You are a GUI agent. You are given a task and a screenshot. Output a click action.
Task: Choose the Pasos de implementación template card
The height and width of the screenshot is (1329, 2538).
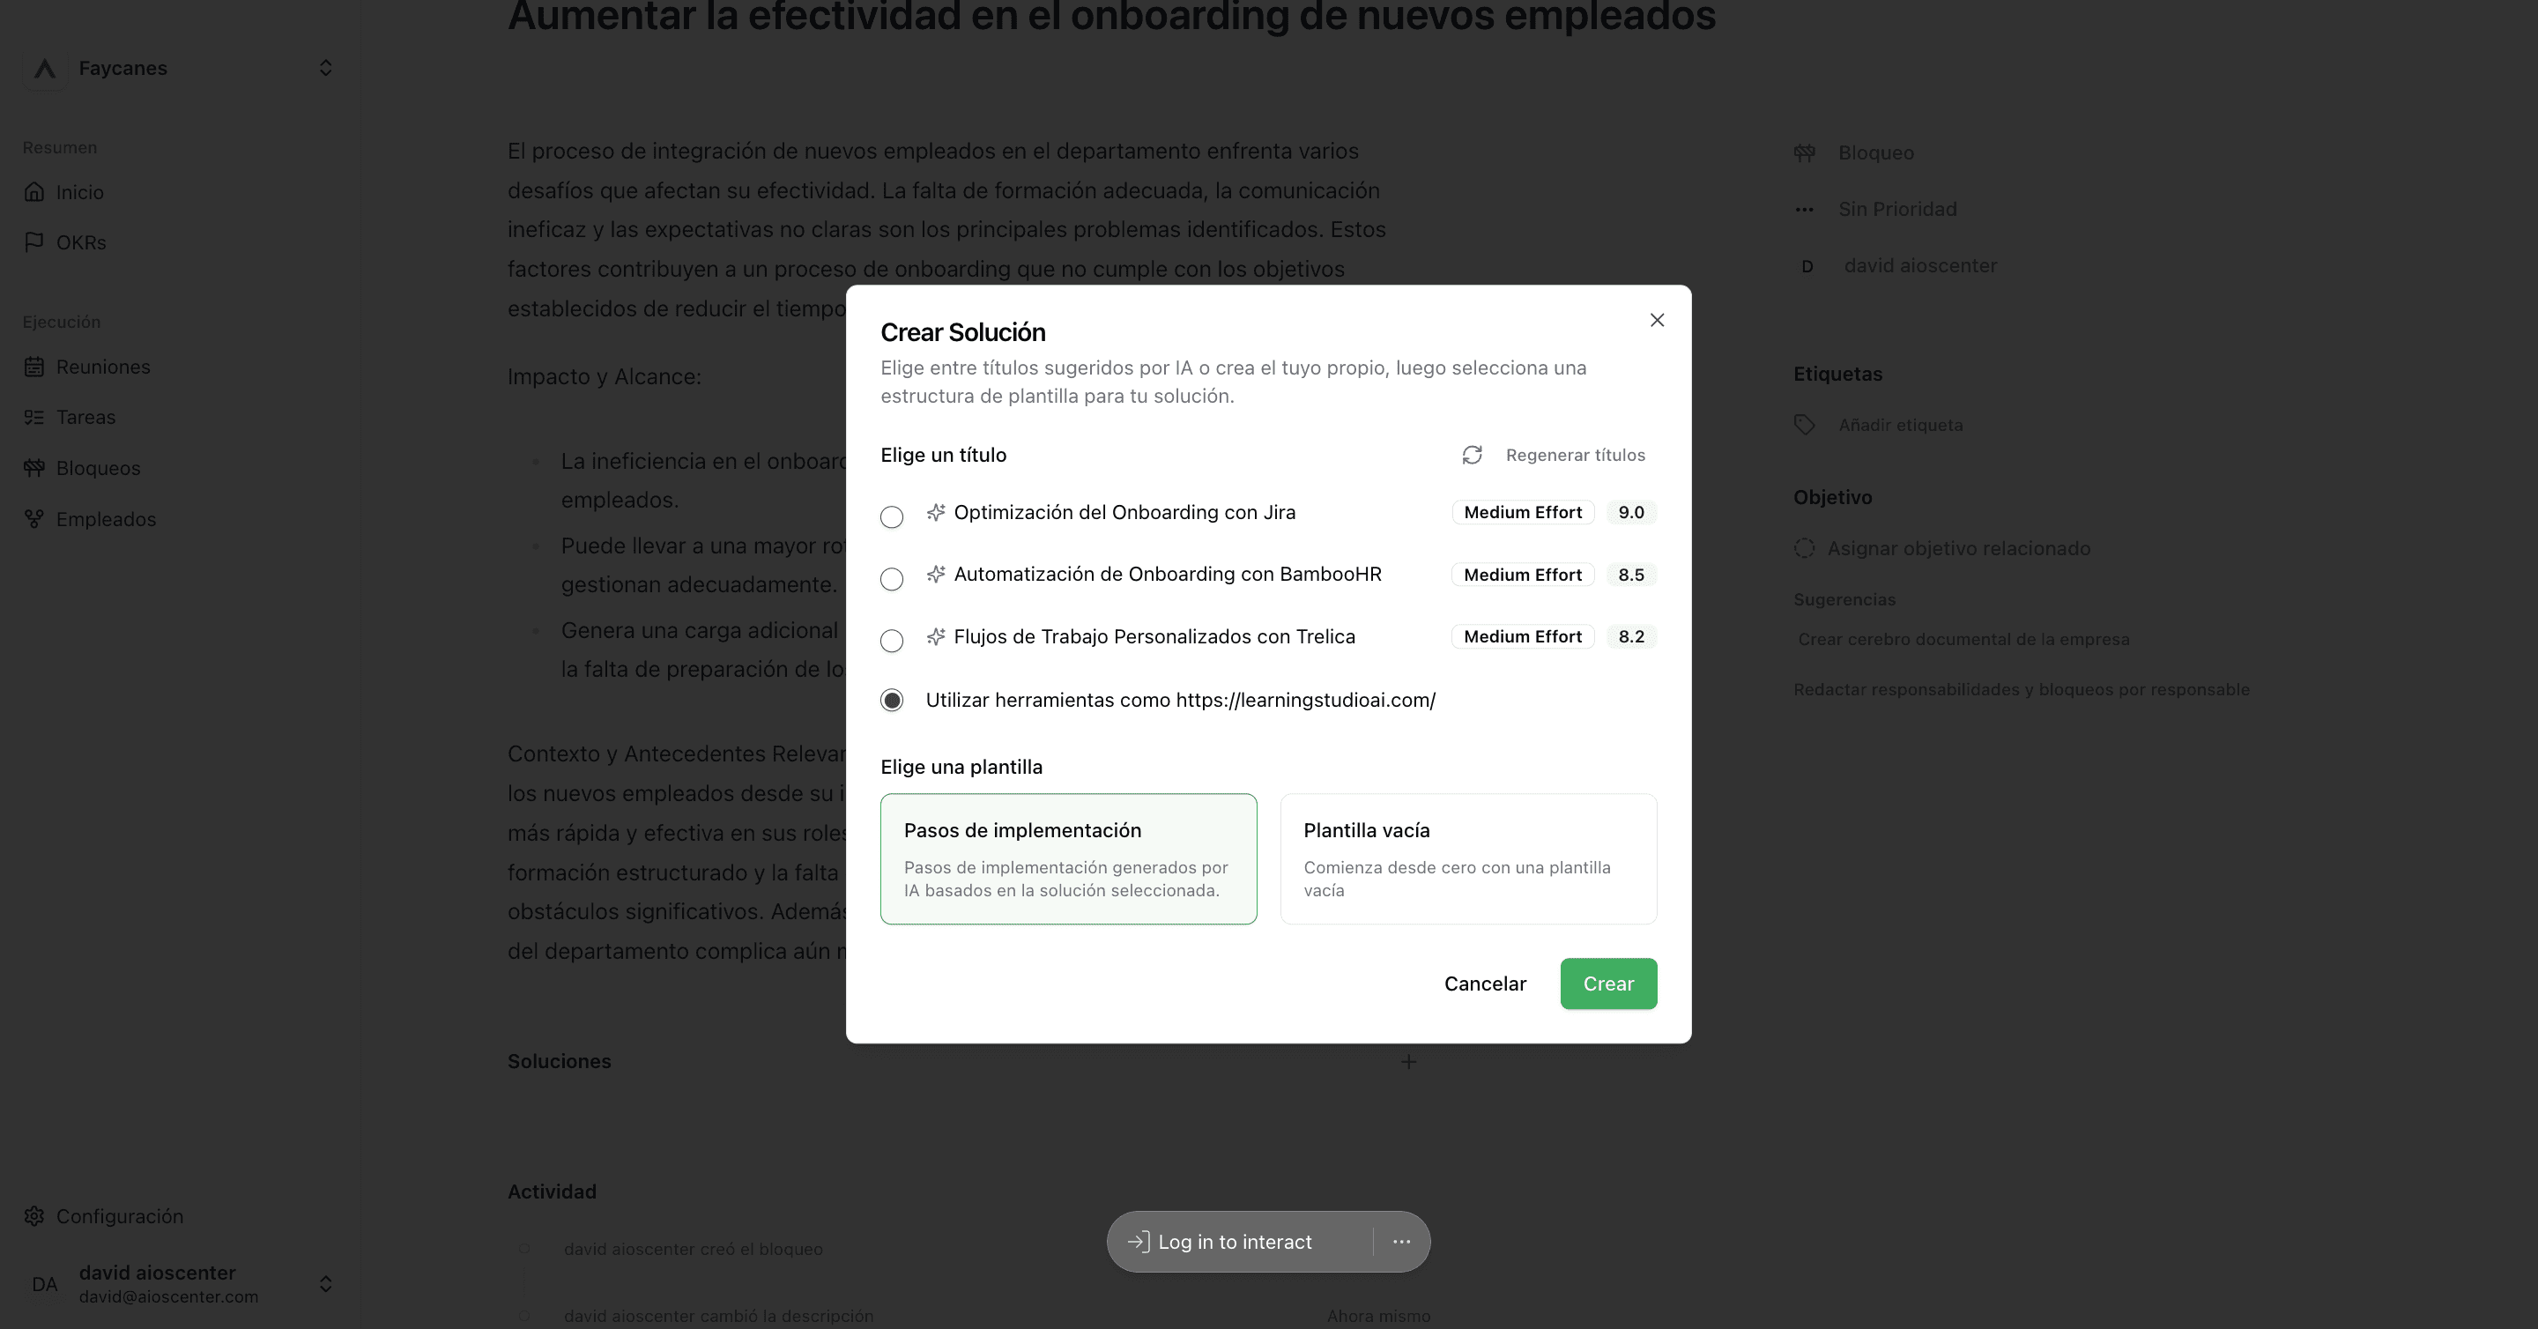click(x=1068, y=859)
